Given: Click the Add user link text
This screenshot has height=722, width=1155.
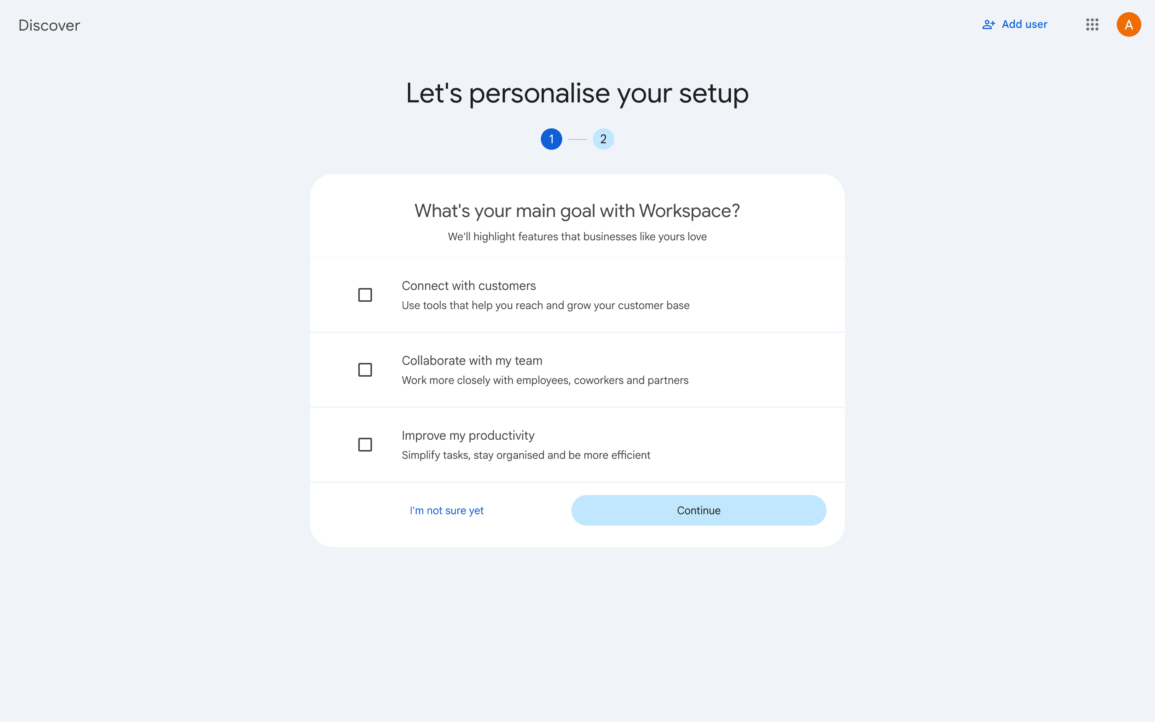Looking at the screenshot, I should [1024, 24].
